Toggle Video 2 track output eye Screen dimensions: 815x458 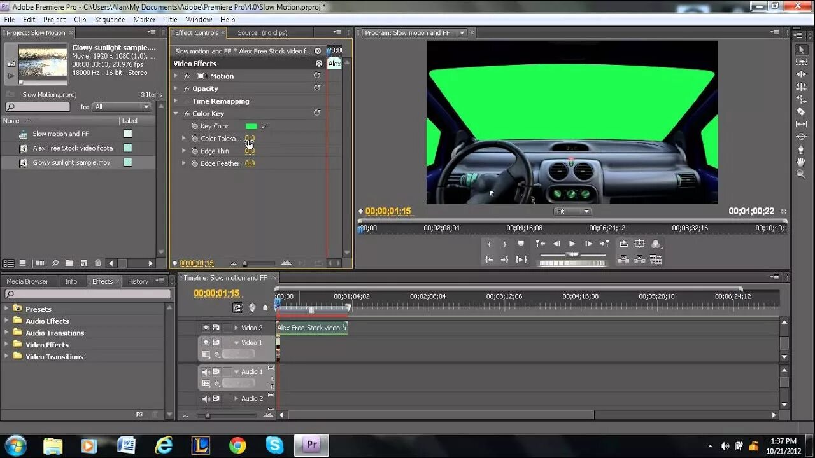coord(206,328)
